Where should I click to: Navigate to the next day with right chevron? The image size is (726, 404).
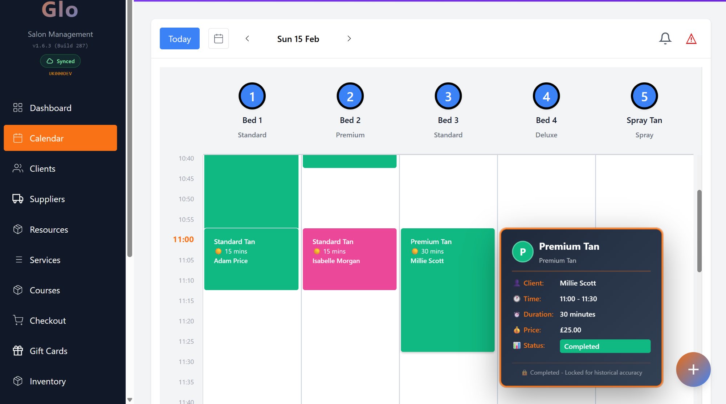(x=349, y=38)
